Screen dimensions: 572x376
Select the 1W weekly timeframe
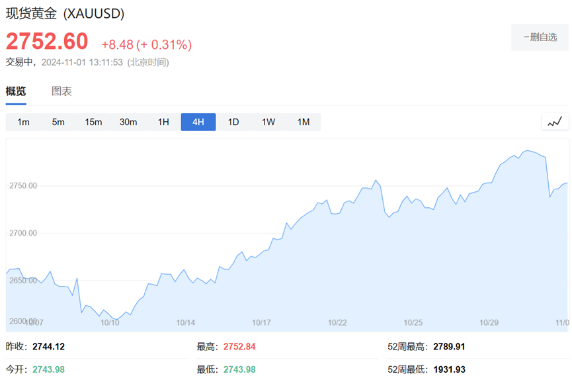coord(268,122)
